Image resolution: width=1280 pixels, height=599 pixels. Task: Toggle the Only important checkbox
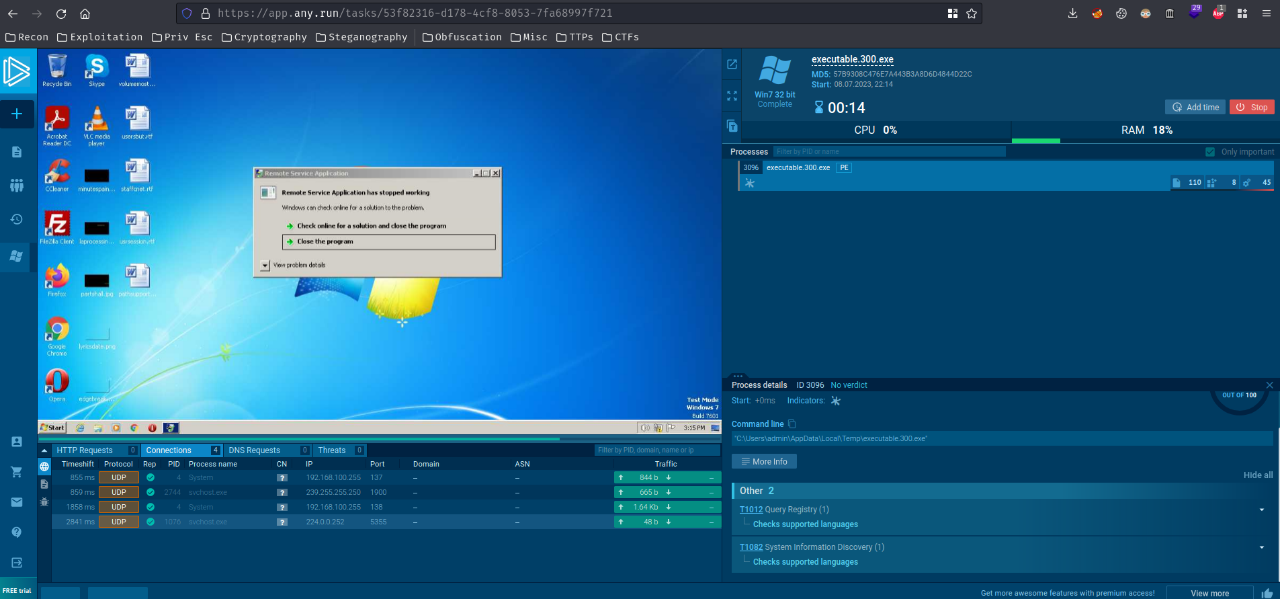pyautogui.click(x=1210, y=152)
